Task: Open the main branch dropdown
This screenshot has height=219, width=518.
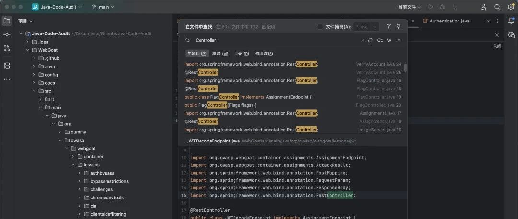Action: point(103,7)
